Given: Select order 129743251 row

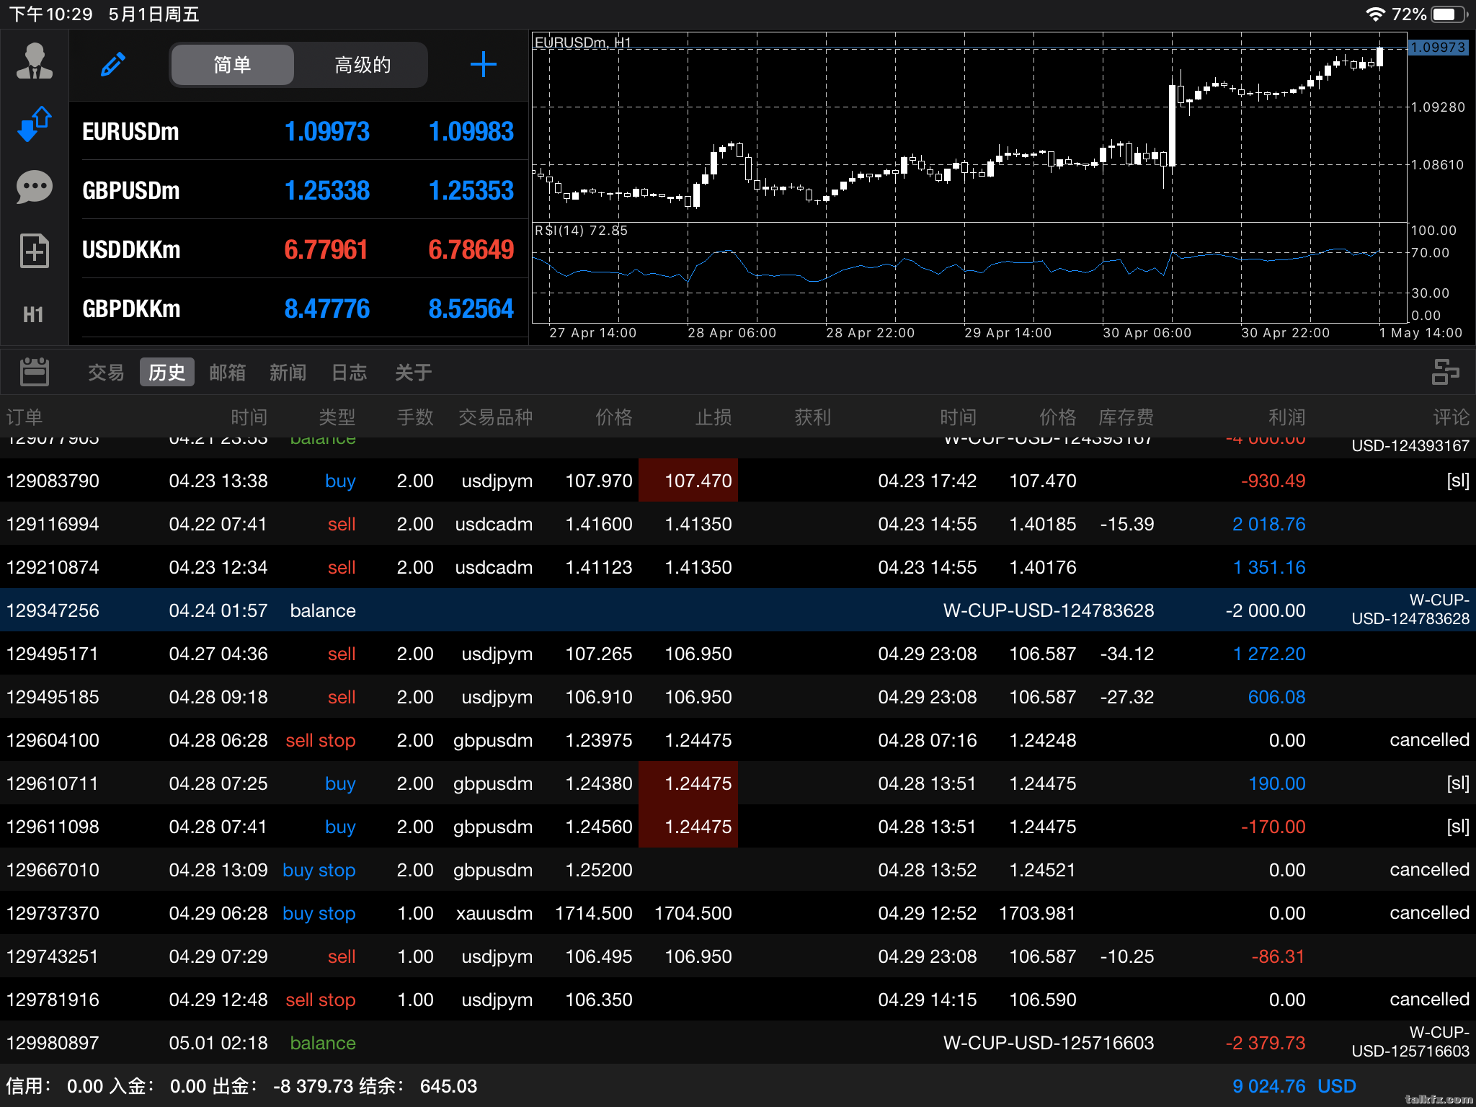Looking at the screenshot, I should coord(738,956).
